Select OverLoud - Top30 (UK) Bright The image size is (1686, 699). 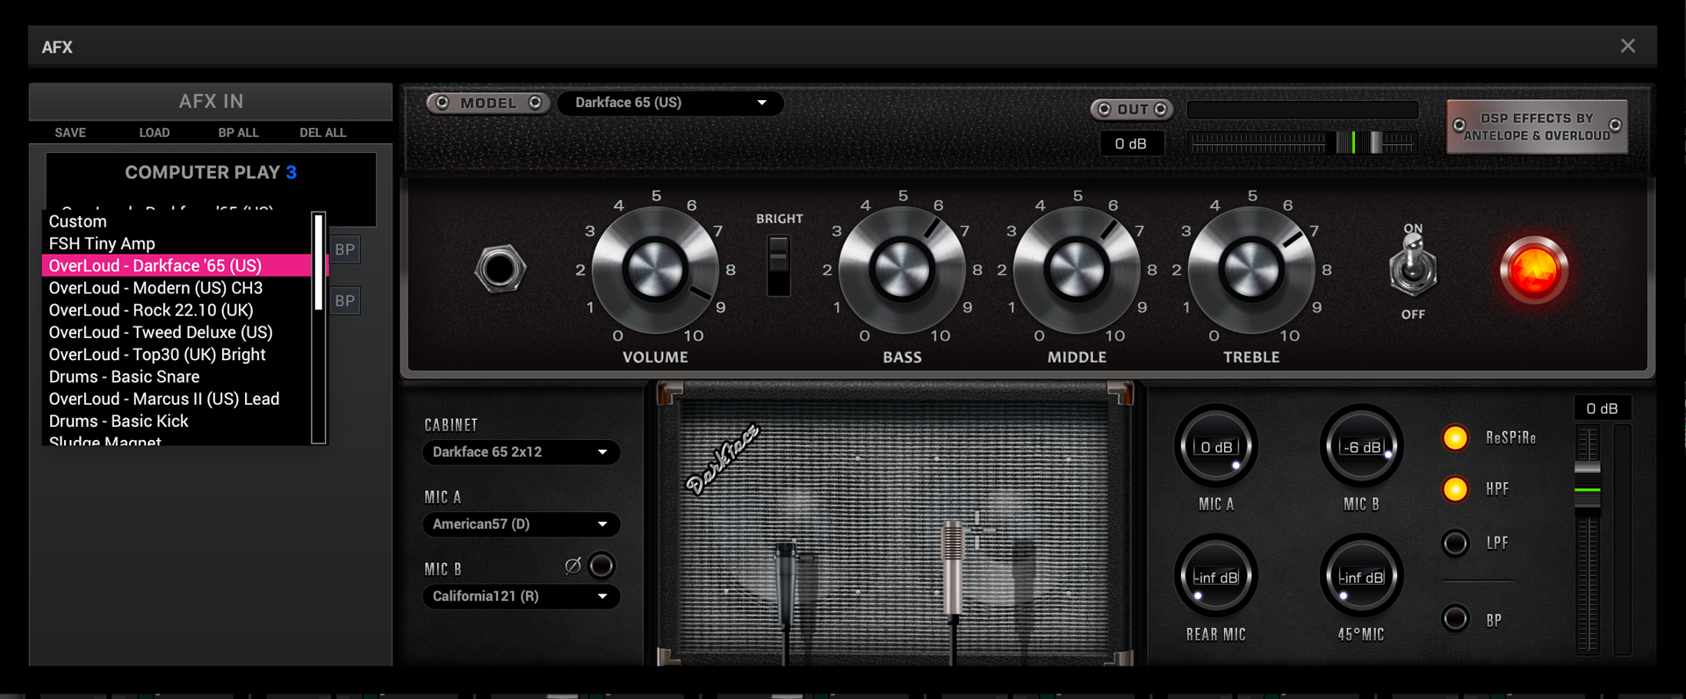pos(177,355)
